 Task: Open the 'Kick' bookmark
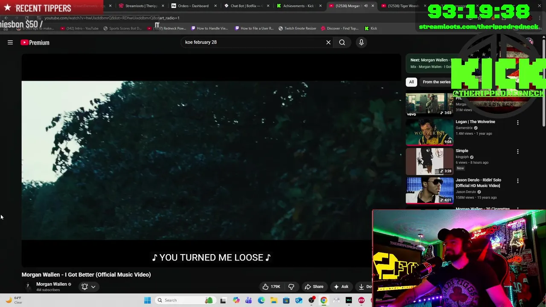click(371, 28)
